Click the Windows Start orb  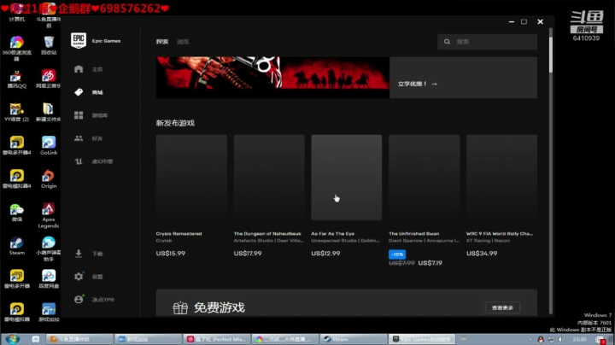pos(12,339)
